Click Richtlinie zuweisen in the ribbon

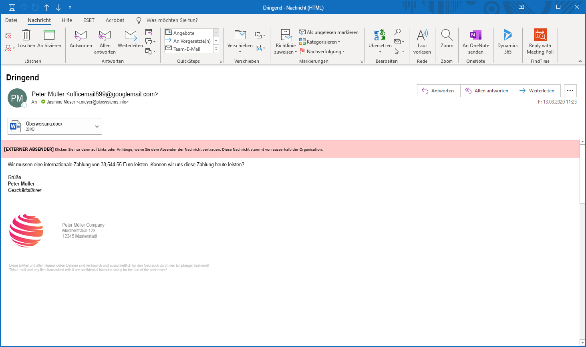point(286,42)
